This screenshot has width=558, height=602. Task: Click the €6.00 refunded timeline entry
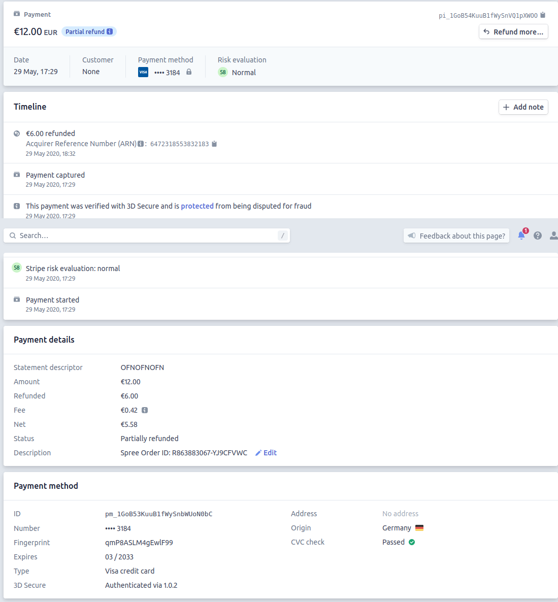coord(50,133)
